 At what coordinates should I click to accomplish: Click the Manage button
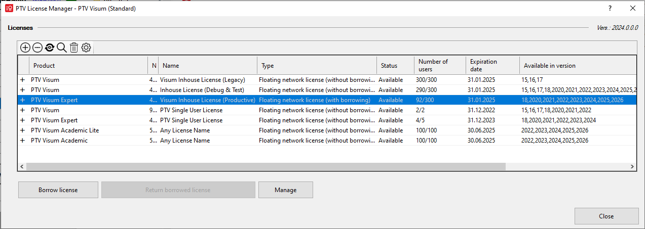[x=285, y=190]
